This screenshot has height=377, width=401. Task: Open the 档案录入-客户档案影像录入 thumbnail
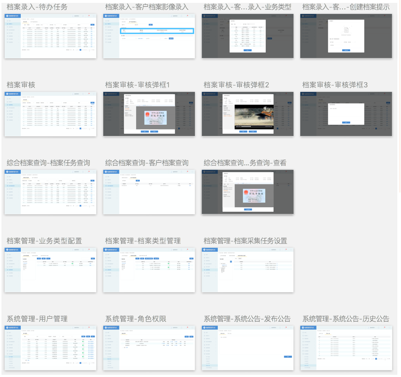(149, 36)
